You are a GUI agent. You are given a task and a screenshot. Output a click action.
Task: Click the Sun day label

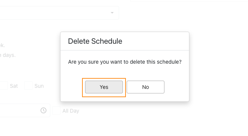pyautogui.click(x=39, y=86)
